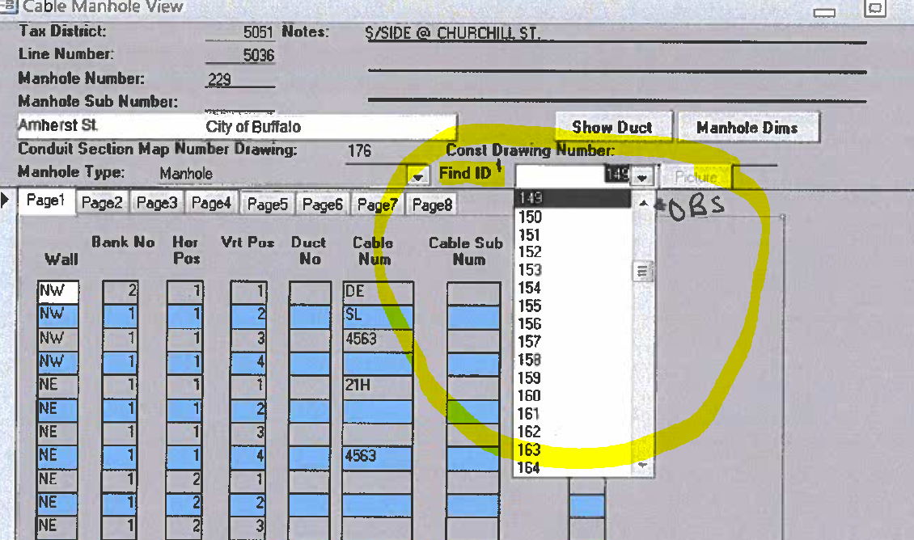The image size is (914, 540).
Task: Click the City of Buffalo field
Action: pos(330,126)
